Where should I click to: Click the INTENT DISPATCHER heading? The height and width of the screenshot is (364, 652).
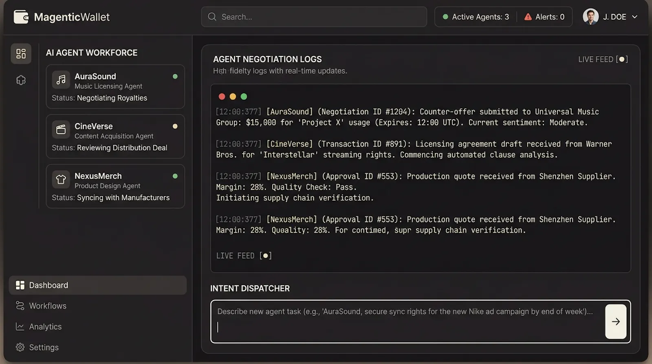250,288
